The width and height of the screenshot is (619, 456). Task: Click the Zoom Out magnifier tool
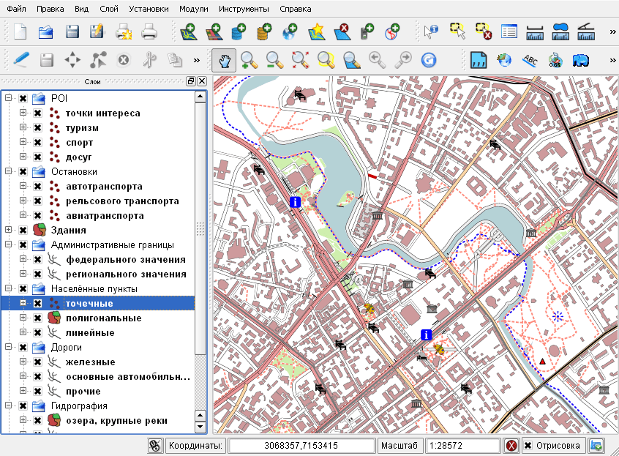pos(274,60)
